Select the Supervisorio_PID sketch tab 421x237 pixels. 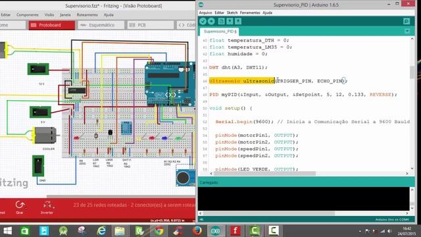click(x=220, y=32)
